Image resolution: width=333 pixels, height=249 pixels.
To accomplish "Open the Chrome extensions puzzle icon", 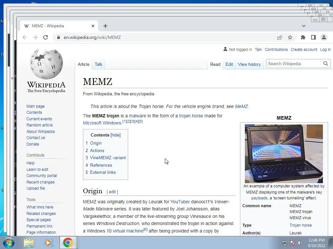I will [x=303, y=38].
